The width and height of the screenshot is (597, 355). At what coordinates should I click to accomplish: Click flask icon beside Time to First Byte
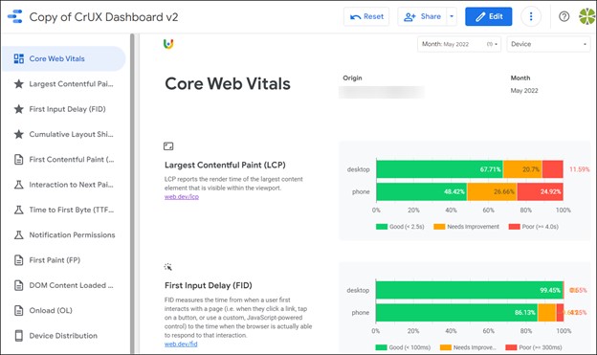19,210
